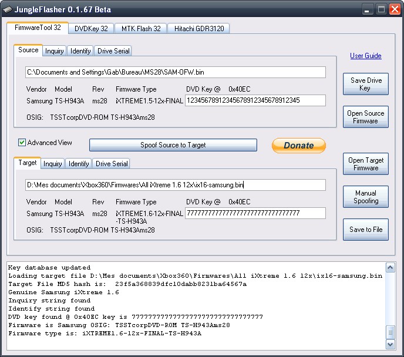Viewport: 404px width, 357px height.
Task: Click the source firmware path field
Action: pyautogui.click(x=176, y=72)
